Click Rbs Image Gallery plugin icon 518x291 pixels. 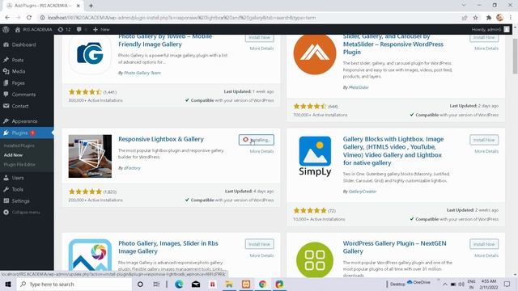tap(90, 255)
